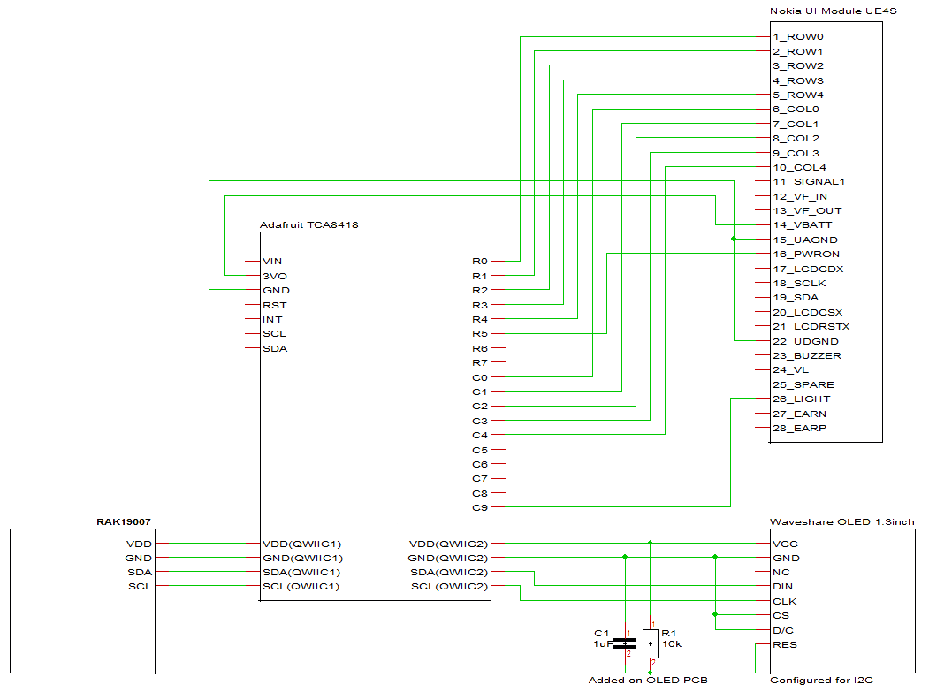Click pin 1_ROW0 on Nokia module

click(x=797, y=37)
